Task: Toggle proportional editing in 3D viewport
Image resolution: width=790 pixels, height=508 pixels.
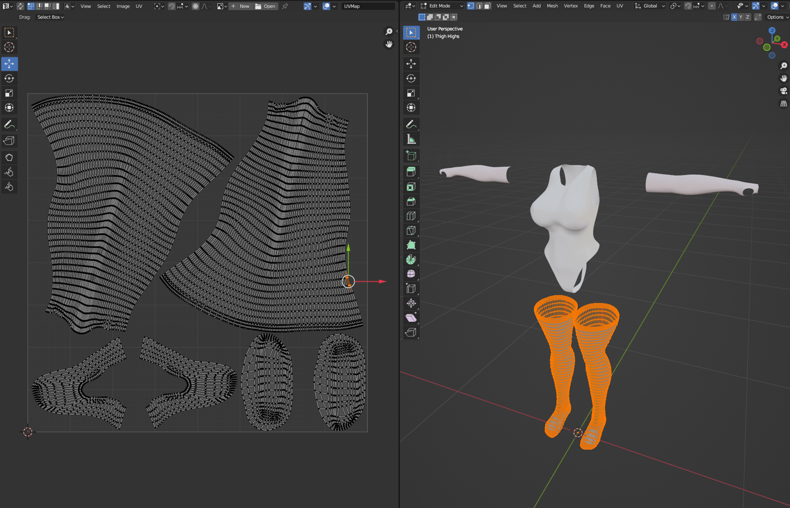Action: click(x=712, y=6)
